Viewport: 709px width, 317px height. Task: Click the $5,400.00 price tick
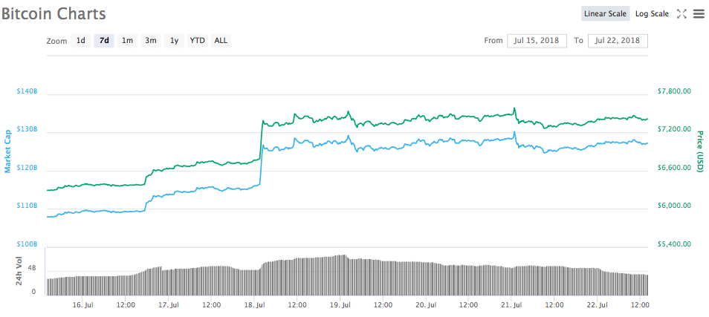[x=674, y=244]
